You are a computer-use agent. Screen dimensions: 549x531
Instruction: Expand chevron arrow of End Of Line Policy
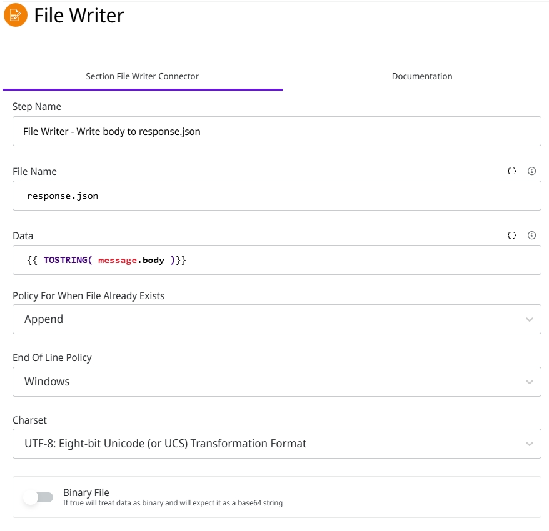tap(529, 381)
